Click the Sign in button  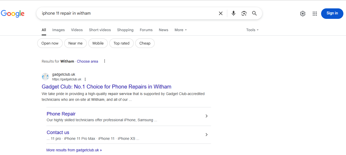332,13
